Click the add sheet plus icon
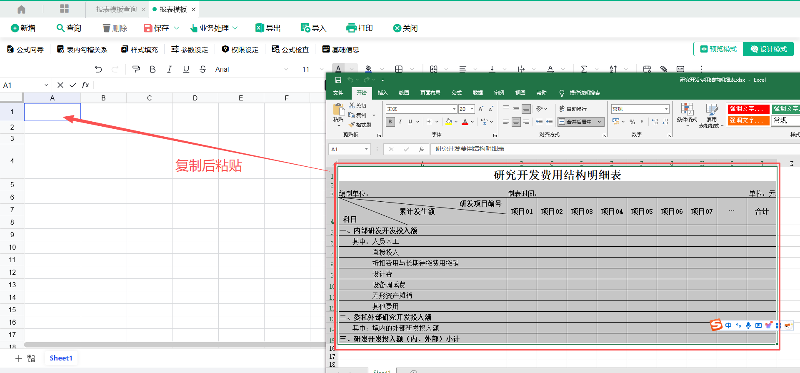This screenshot has width=800, height=373. [19, 358]
